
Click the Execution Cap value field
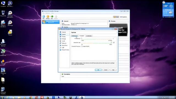pos(114,43)
